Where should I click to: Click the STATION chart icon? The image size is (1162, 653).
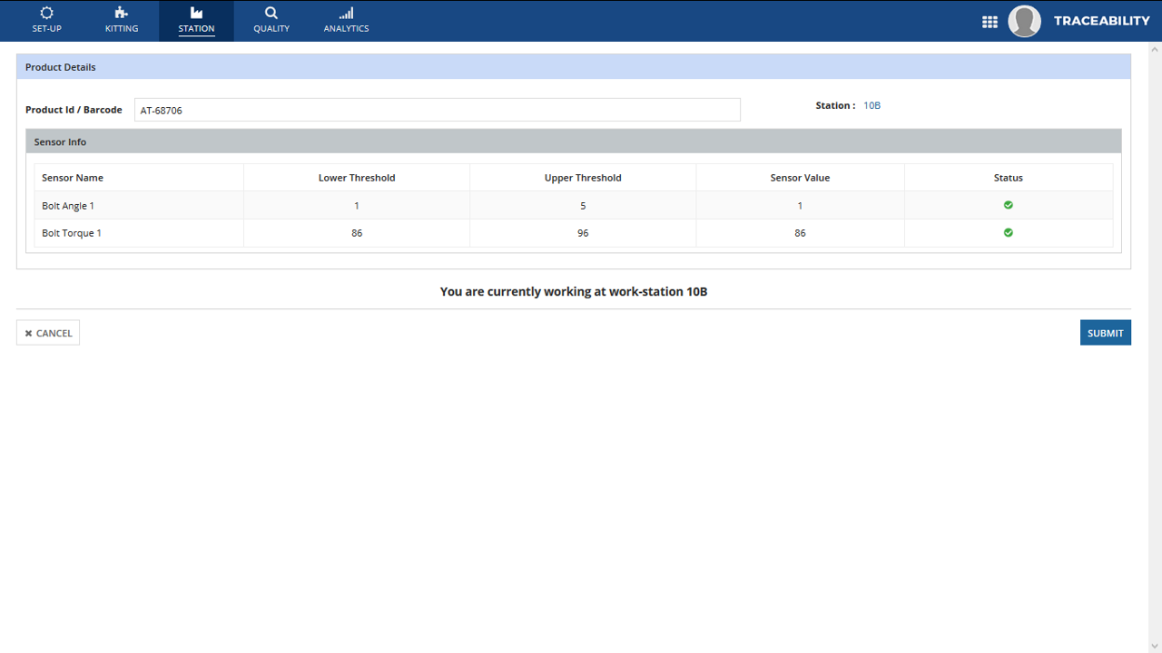(196, 14)
